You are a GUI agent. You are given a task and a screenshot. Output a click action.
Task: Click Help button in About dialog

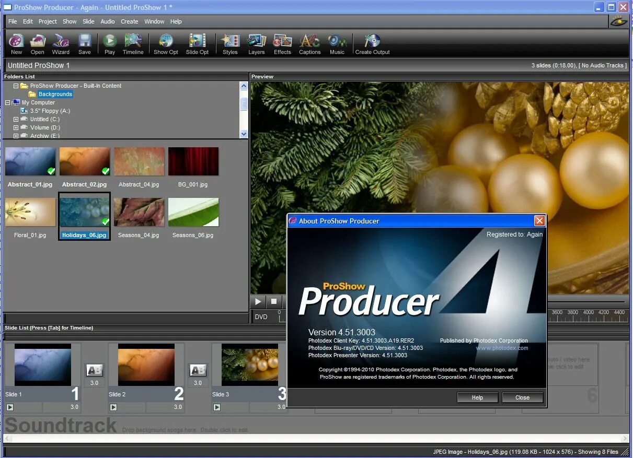477,397
